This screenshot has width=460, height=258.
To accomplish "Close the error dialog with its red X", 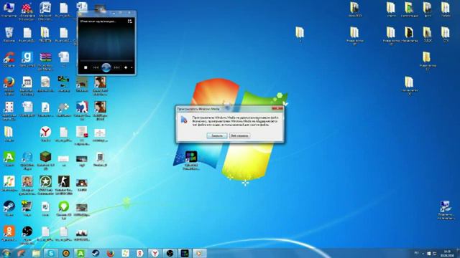I will [277, 108].
